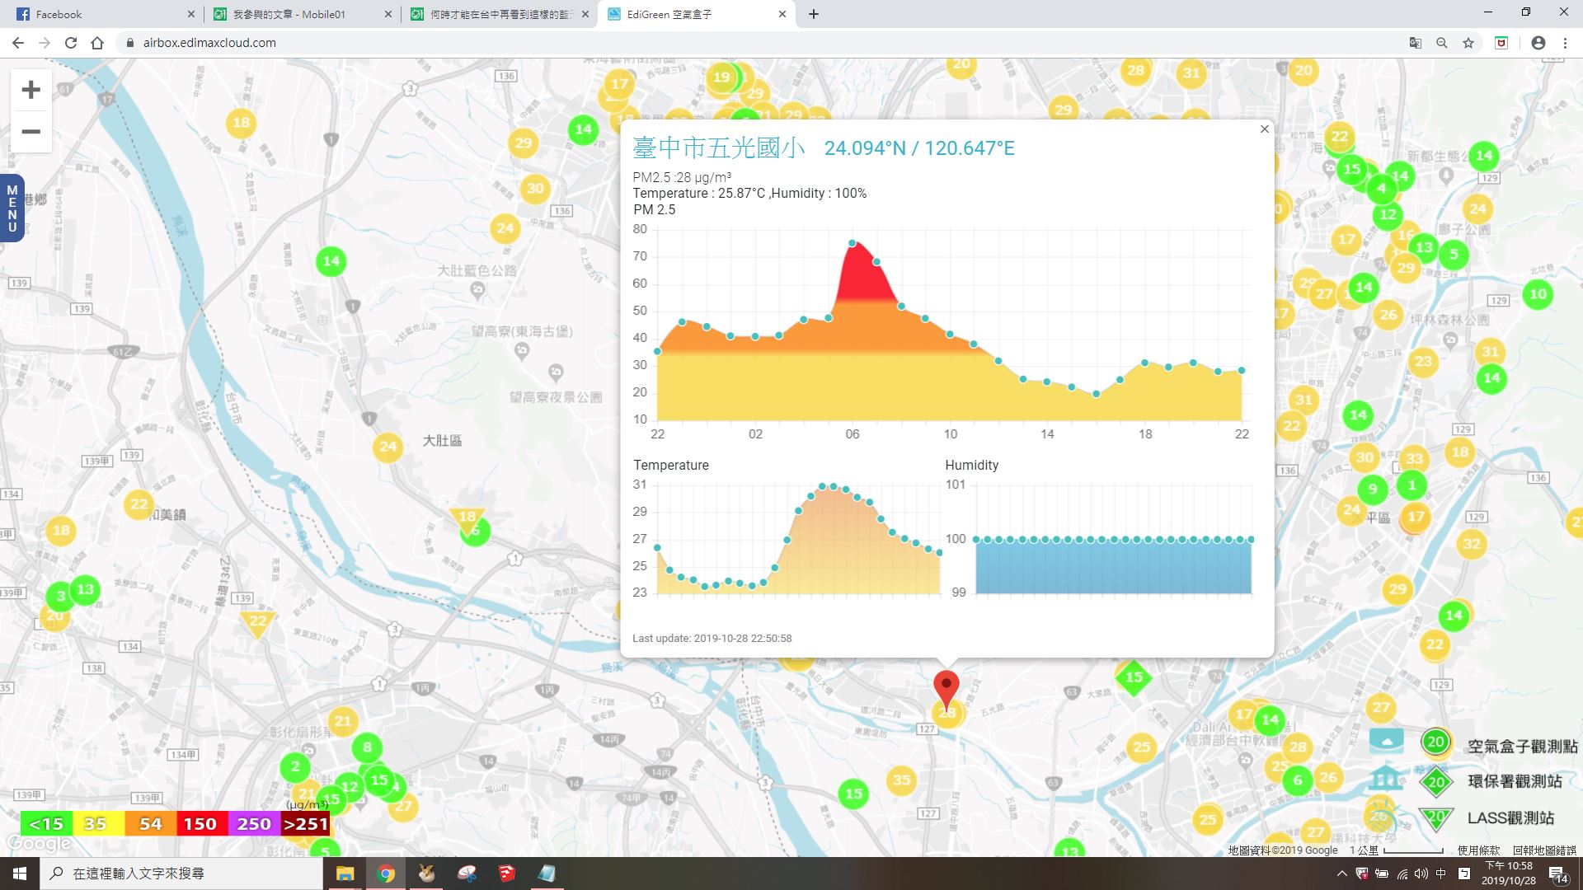Open the green air box marker 9
This screenshot has height=890, width=1583.
(1372, 489)
